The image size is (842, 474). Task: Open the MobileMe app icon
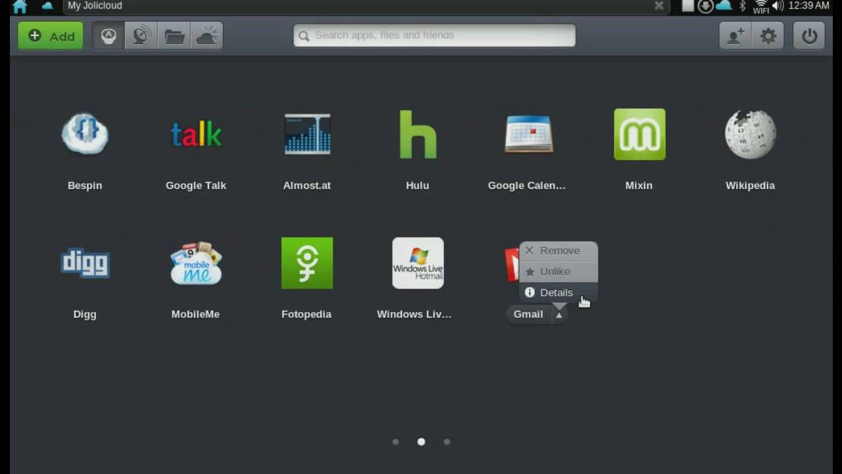point(196,263)
